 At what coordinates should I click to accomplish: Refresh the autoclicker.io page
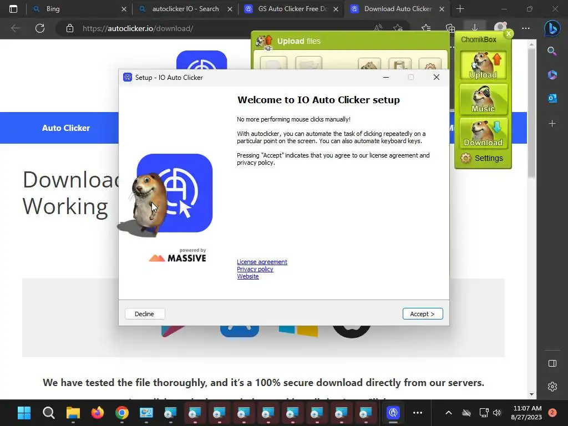click(40, 28)
